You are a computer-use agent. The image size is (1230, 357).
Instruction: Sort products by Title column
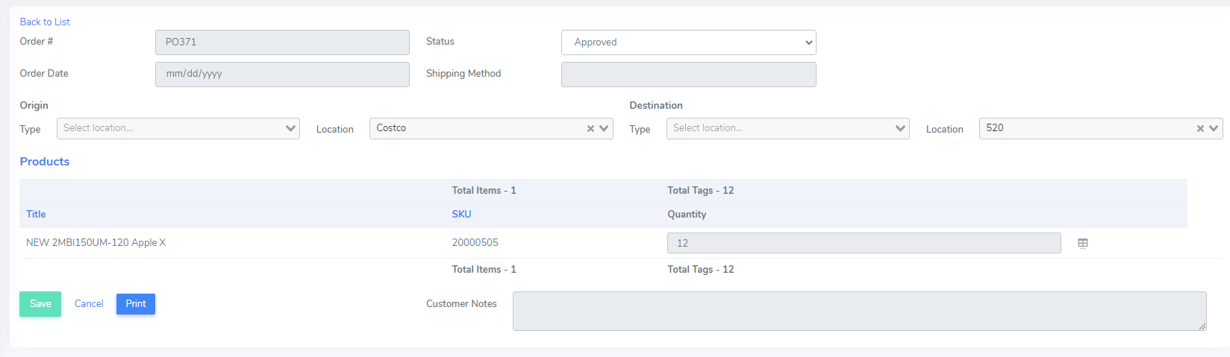[x=36, y=215]
